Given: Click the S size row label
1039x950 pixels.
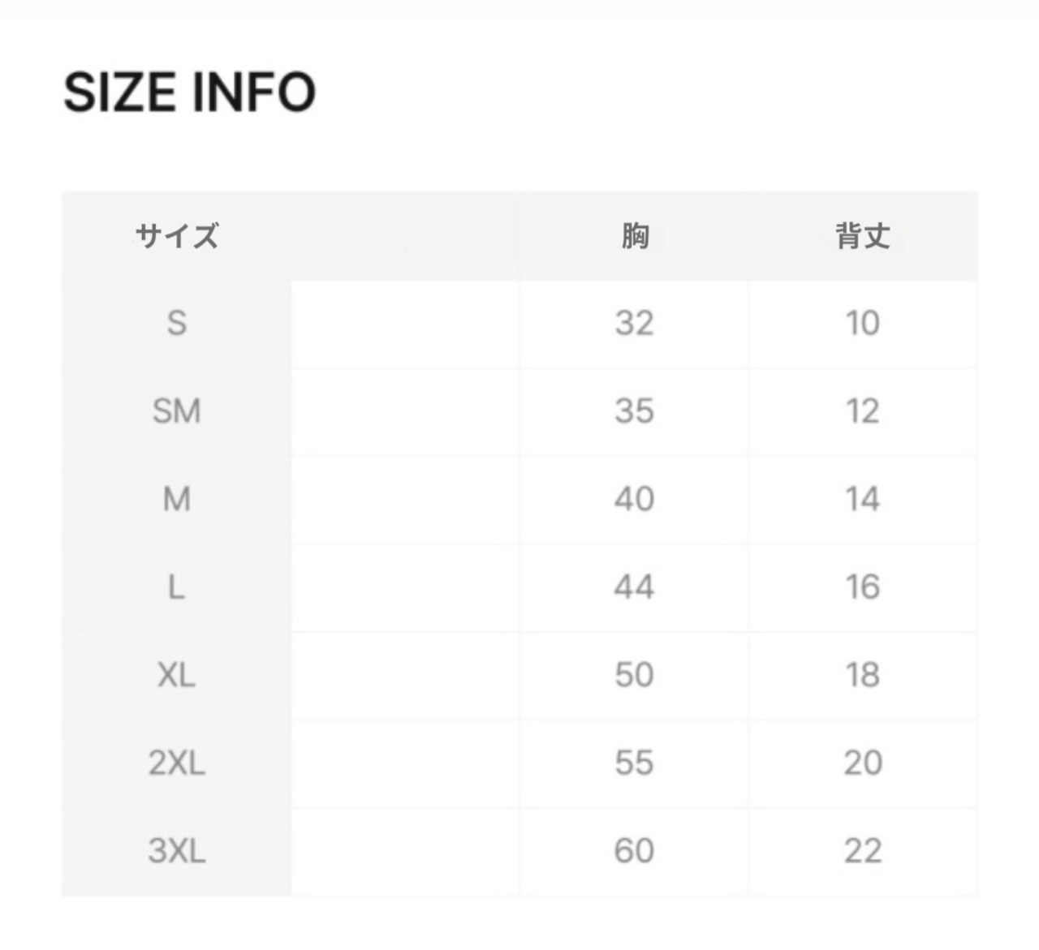Looking at the screenshot, I should pos(177,324).
